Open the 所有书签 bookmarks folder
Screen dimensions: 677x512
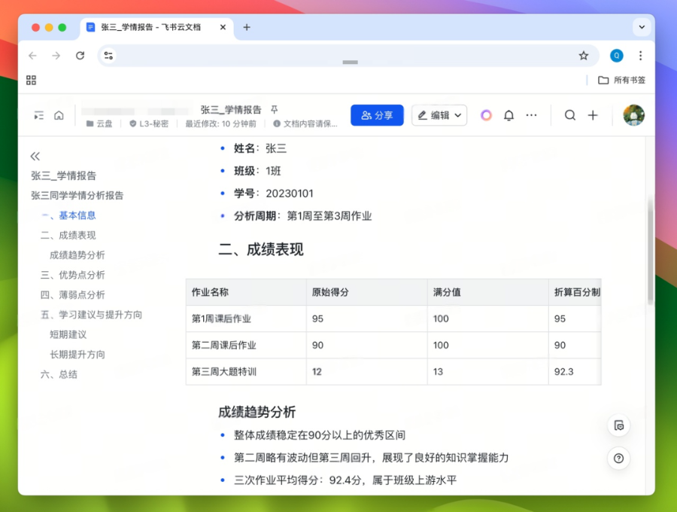pos(622,80)
